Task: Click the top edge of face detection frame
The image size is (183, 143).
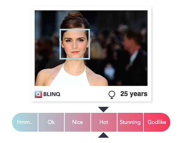Action: pyautogui.click(x=75, y=30)
